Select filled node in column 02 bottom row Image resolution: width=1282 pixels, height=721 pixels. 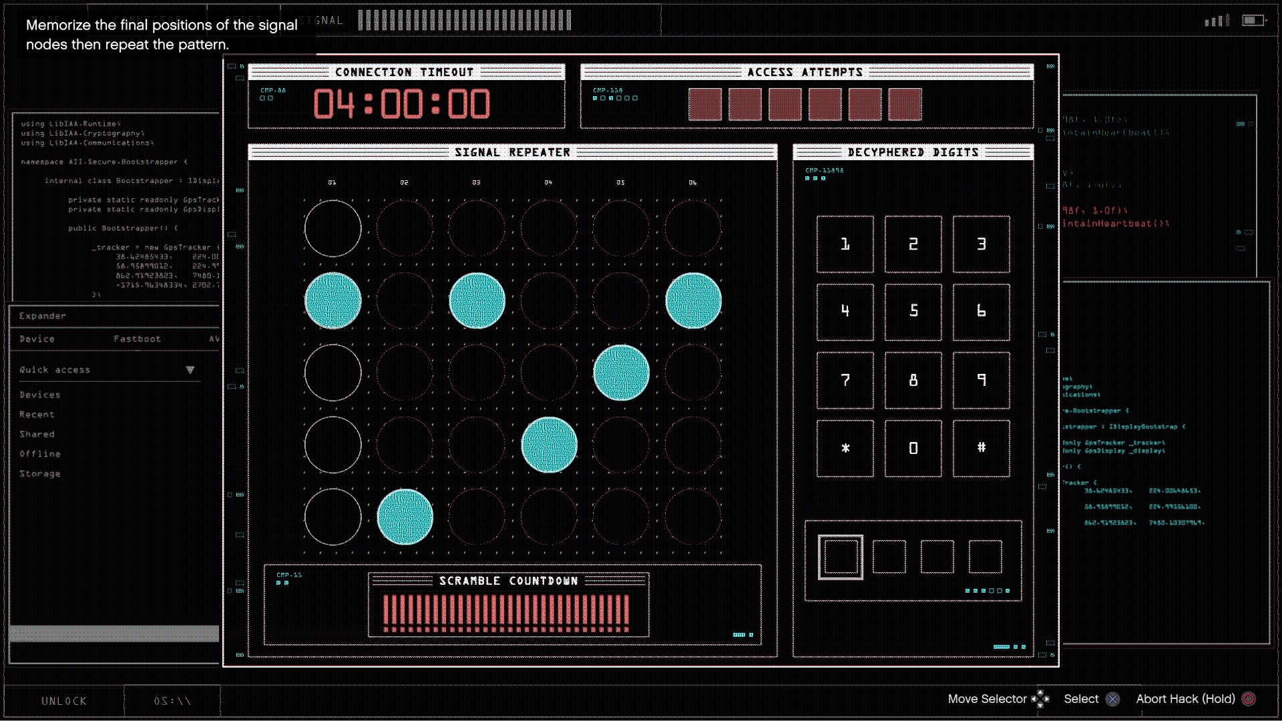405,517
